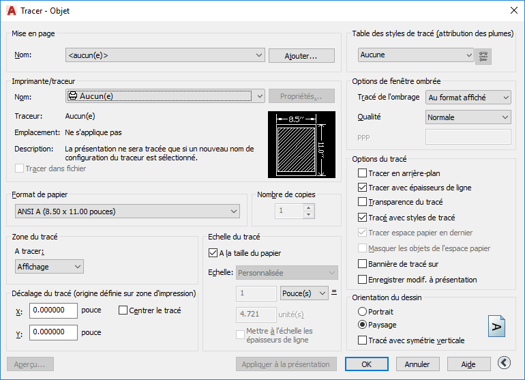The image size is (525, 380).
Task: Click the Traceur value 'Aucun(e)' text
Action: 80,116
